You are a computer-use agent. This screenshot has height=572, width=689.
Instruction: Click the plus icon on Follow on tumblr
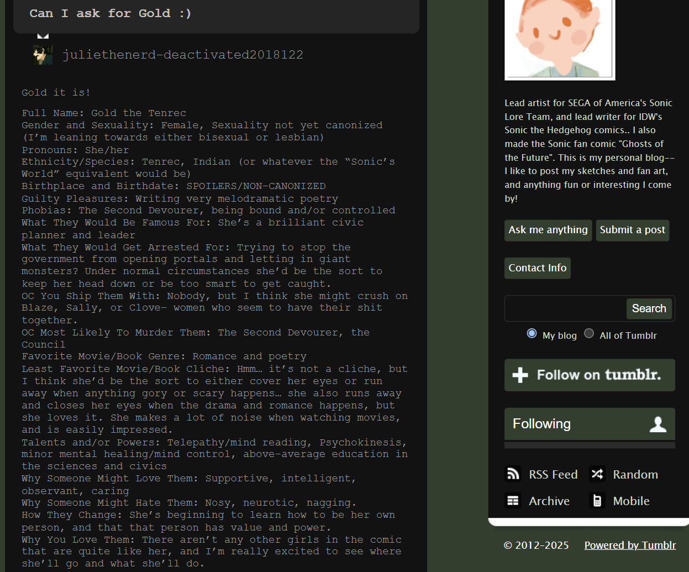520,375
